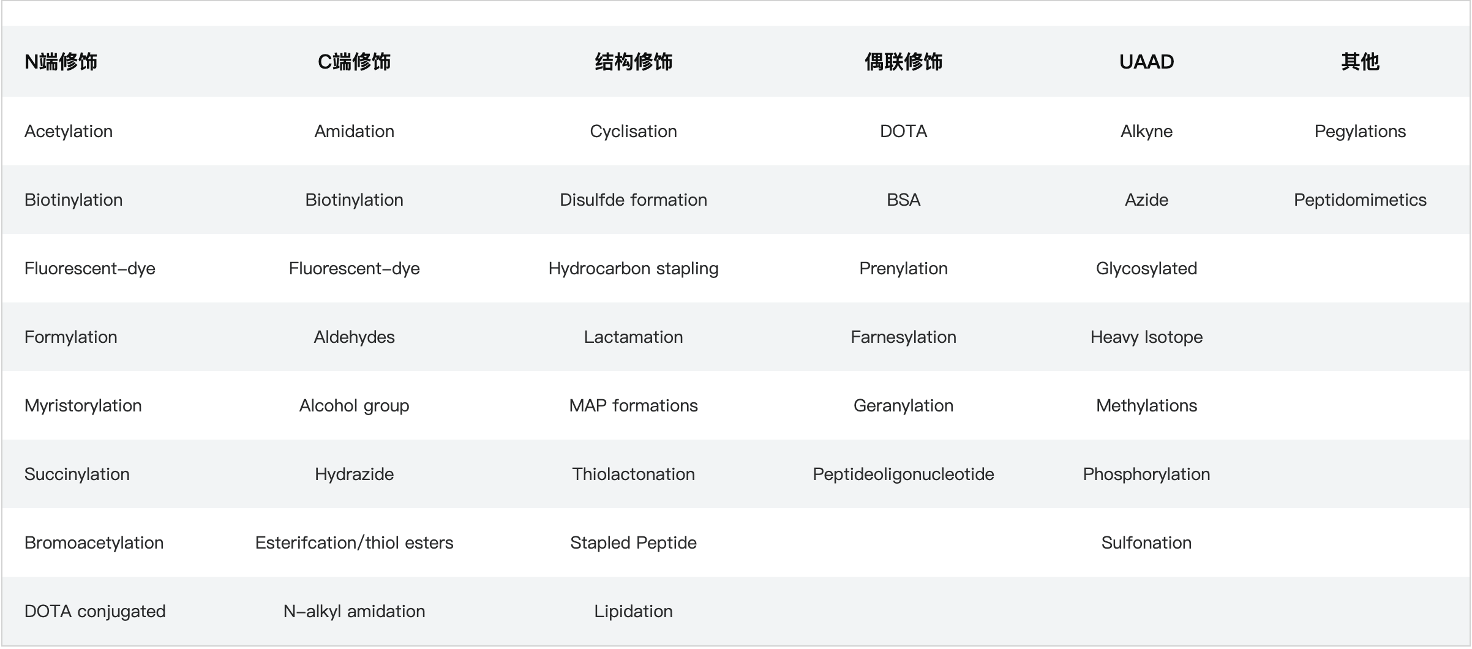Select the Amidation entry

pyautogui.click(x=354, y=132)
